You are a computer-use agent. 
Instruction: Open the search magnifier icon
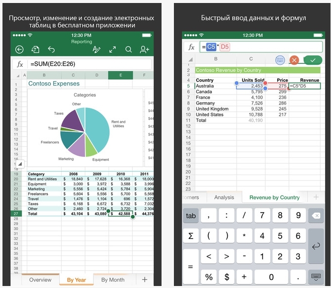click(x=128, y=49)
